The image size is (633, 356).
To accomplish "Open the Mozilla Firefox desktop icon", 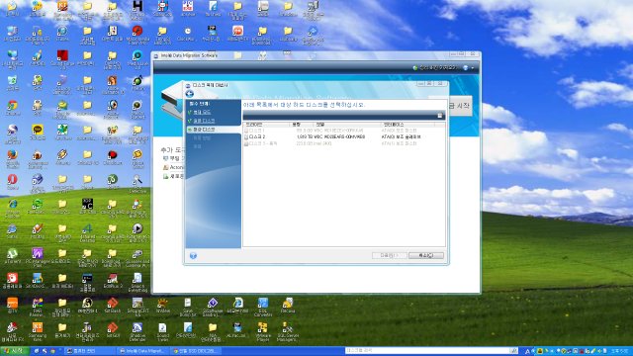I will coord(12,157).
